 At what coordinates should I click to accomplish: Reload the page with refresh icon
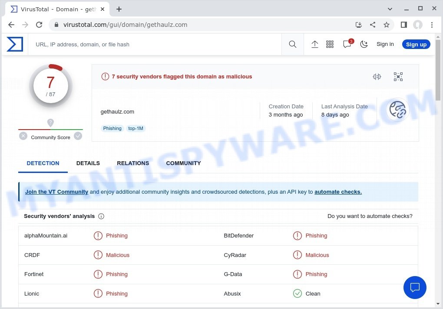39,25
